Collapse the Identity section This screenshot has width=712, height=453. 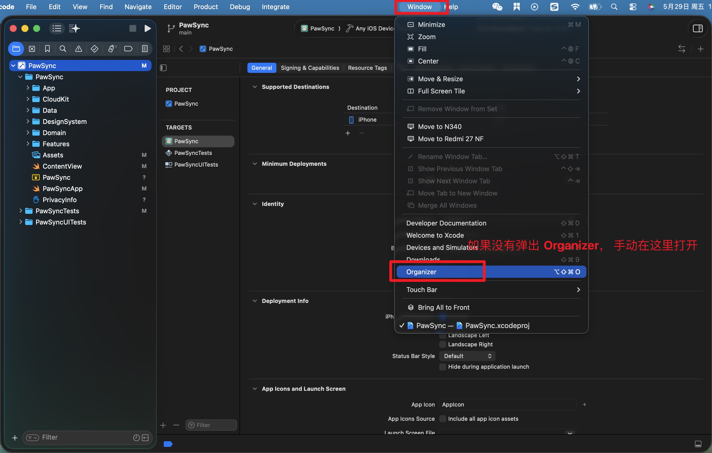click(x=255, y=204)
